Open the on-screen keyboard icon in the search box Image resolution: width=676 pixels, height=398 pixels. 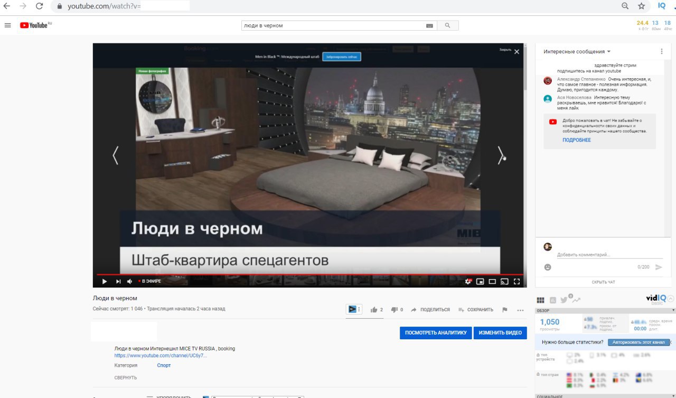pos(429,25)
